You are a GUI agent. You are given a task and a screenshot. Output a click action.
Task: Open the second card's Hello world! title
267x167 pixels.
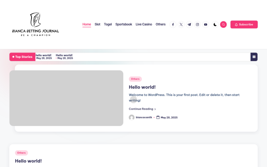tap(28, 161)
